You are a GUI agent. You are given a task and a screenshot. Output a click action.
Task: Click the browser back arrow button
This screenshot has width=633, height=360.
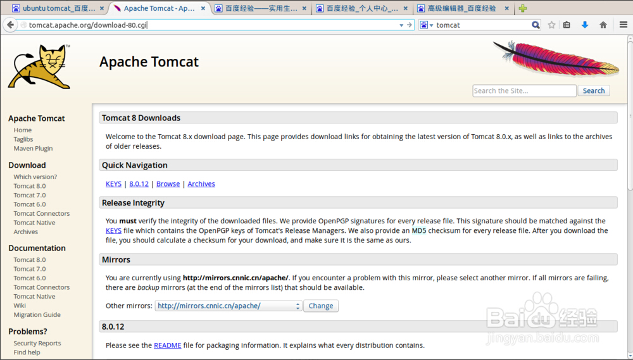coord(9,25)
